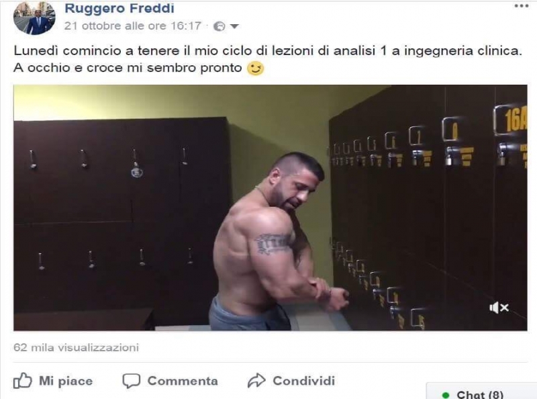This screenshot has width=537, height=399.
Task: Click the Condividi share arrow icon
Action: tap(256, 380)
